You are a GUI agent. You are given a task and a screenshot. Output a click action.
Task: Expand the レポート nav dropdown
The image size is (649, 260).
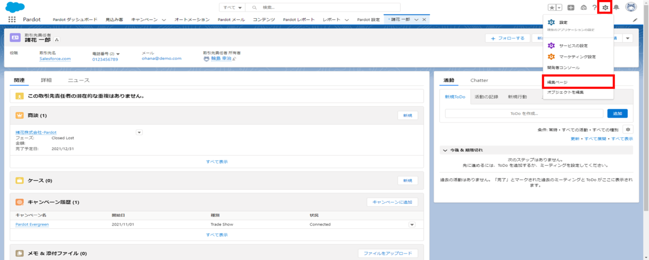347,19
